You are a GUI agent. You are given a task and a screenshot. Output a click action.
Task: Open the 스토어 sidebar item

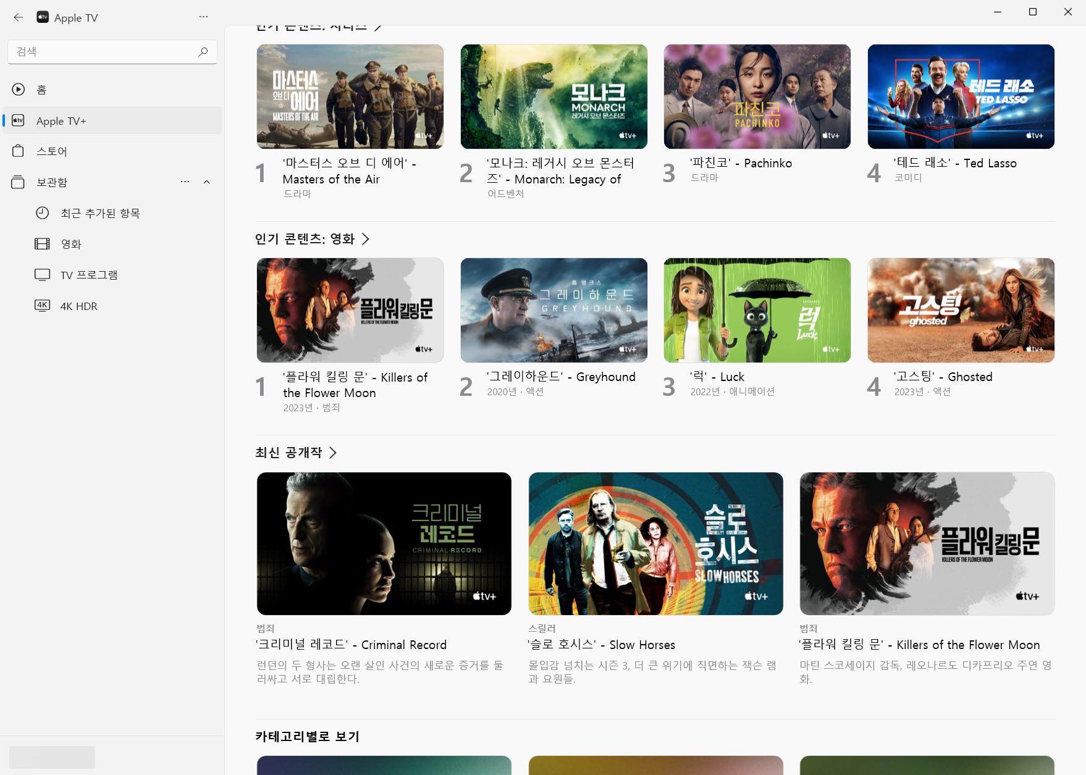coord(112,151)
